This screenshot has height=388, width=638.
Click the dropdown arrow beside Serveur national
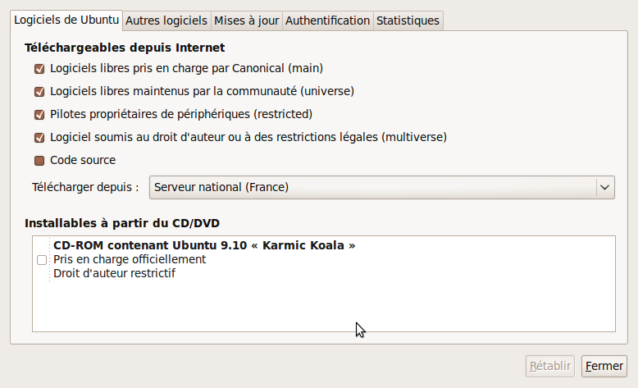[x=605, y=188]
